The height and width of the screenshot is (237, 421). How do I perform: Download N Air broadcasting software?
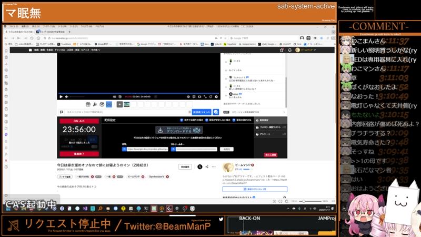coord(179,130)
